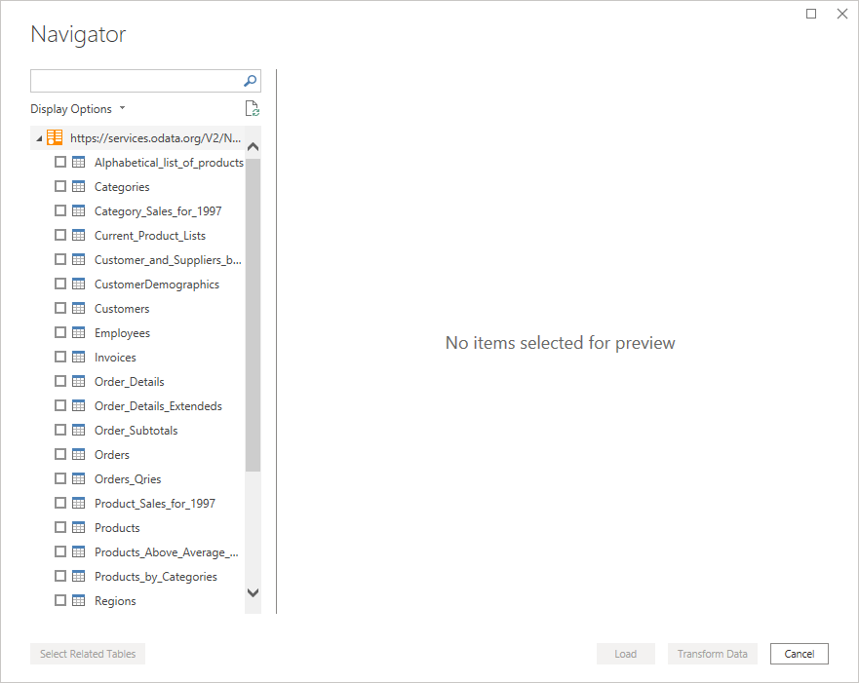Screen dimensions: 859x683
Task: Collapse the services.odata.org feed node
Action: tap(39, 138)
